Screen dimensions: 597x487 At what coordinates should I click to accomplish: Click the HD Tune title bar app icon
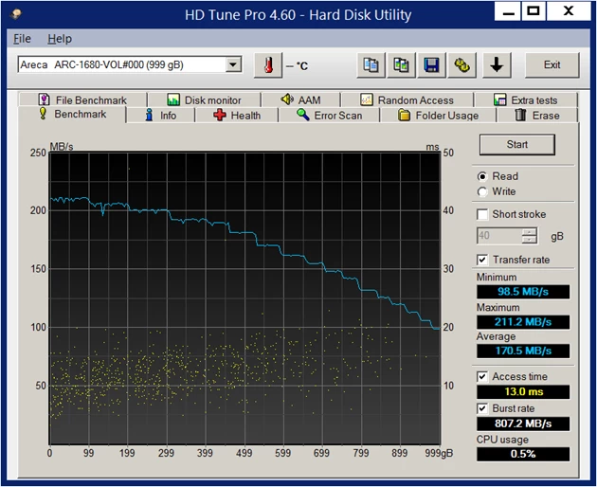click(x=16, y=14)
